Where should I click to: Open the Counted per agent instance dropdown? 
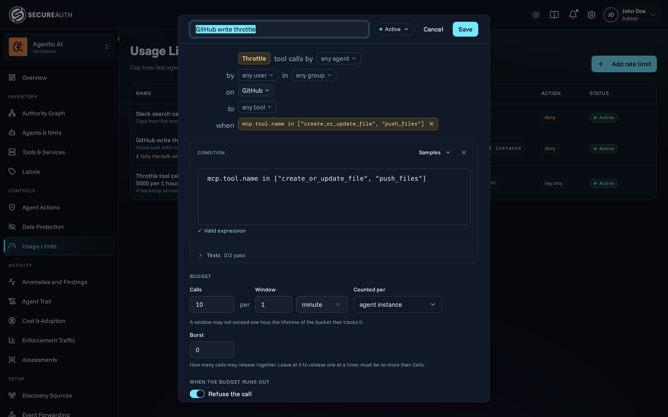coord(398,304)
